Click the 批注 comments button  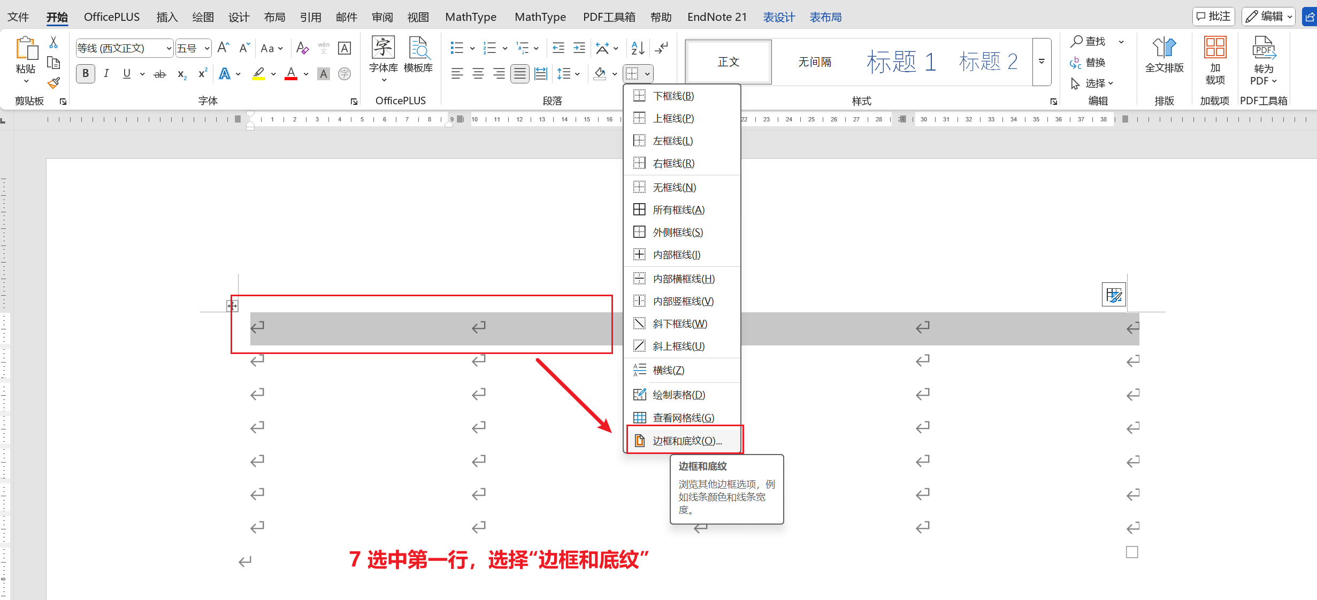click(x=1213, y=17)
